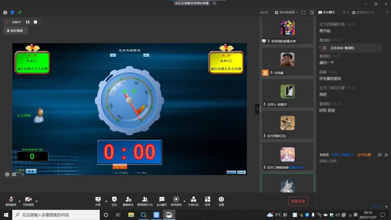Screen dimensions: 391x220
Task: Enter full screen with the fullscreen icon
Action: [x=304, y=12]
